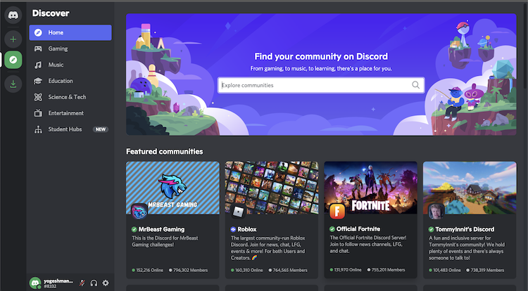Screen dimensions: 528x291
Task: Click the Roblox community title
Action: click(x=247, y=229)
